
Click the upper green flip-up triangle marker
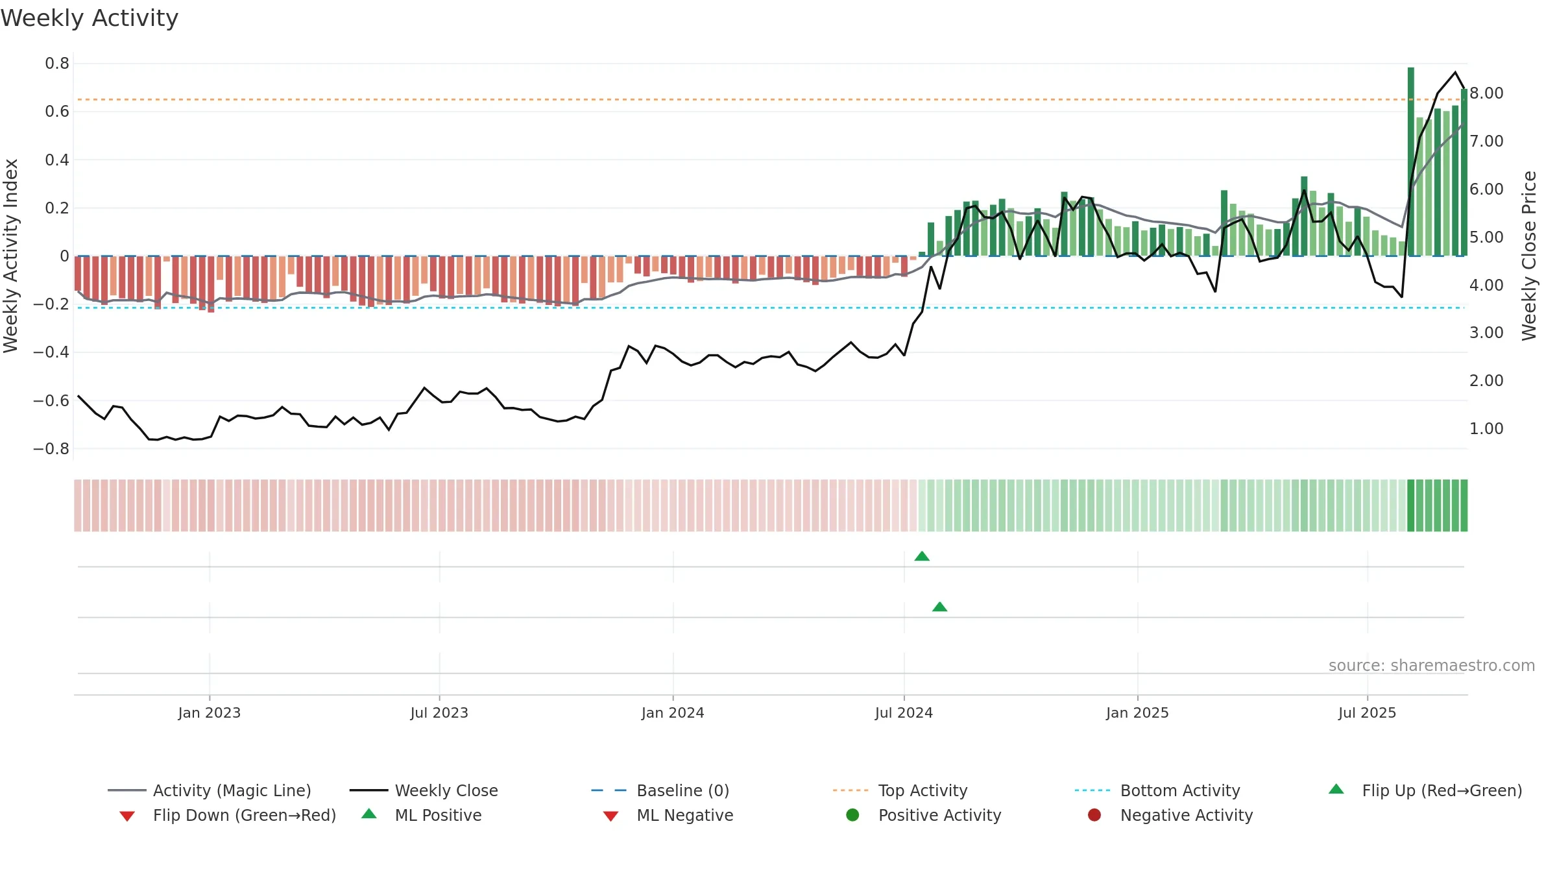pos(922,556)
